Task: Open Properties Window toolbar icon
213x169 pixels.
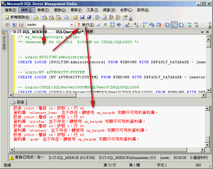Action: click(x=125, y=17)
